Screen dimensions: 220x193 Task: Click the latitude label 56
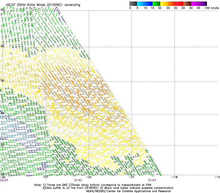(2, 80)
